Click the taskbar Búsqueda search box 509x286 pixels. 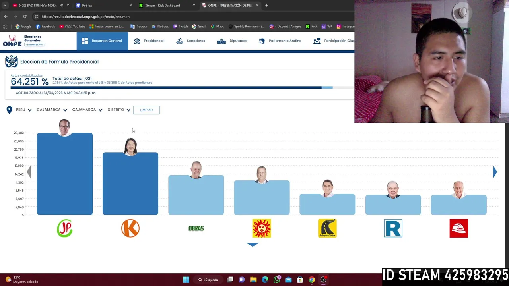tap(208, 280)
